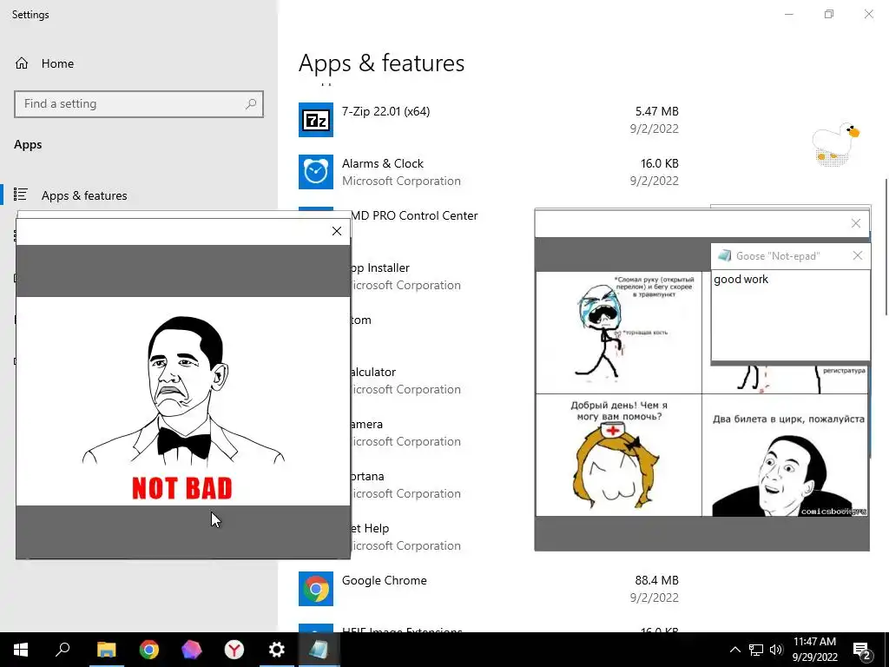The height and width of the screenshot is (667, 889).
Task: Click the Get Help app entry
Action: click(370, 528)
